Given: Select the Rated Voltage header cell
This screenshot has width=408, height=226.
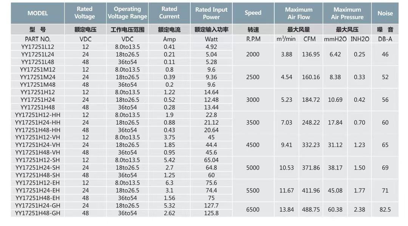Looking at the screenshot, I should [x=85, y=13].
